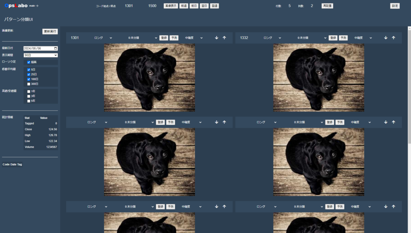Click the 再配置 button
Viewport: 411px width, 233px height.
click(x=328, y=6)
